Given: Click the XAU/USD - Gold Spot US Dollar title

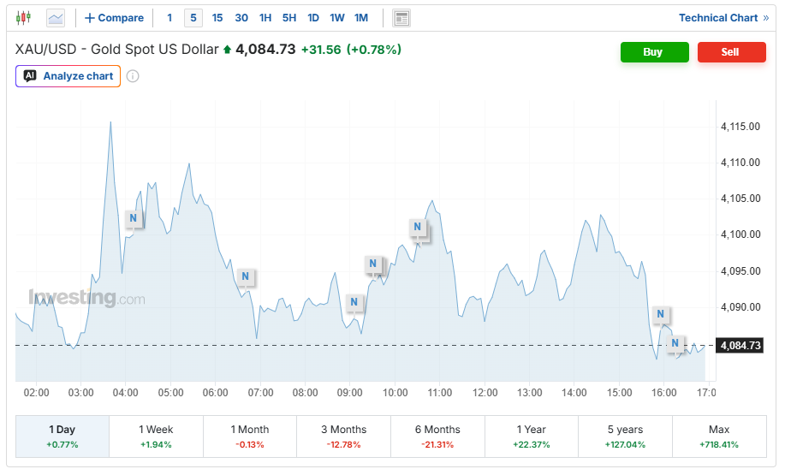Looking at the screenshot, I should [x=117, y=50].
